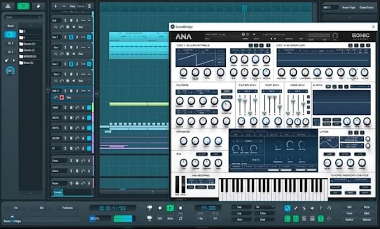Click the Merge button
The image size is (380, 229).
click(x=367, y=207)
